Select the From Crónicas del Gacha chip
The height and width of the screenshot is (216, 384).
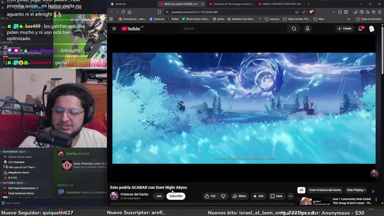pos(325,190)
